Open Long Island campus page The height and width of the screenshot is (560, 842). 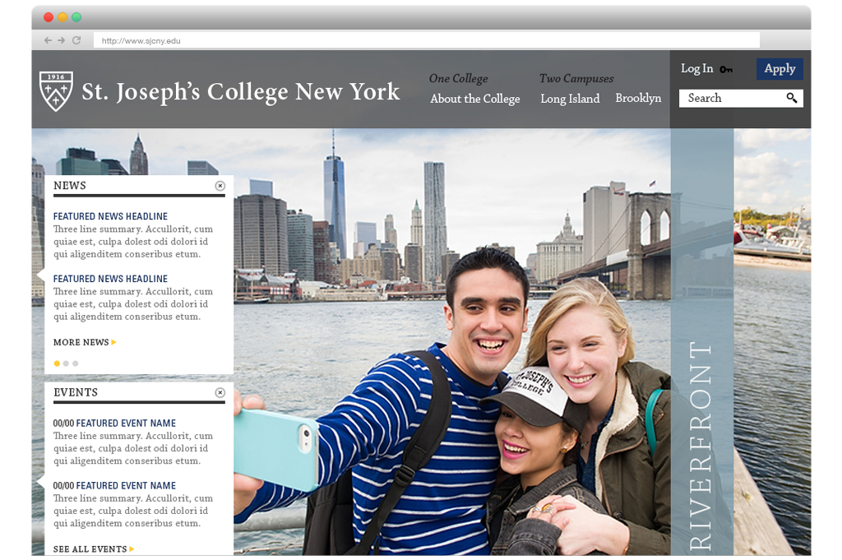click(x=570, y=99)
